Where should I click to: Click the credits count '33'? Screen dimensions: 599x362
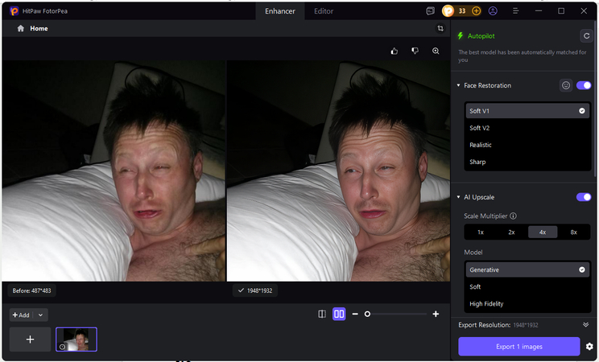[x=462, y=11]
